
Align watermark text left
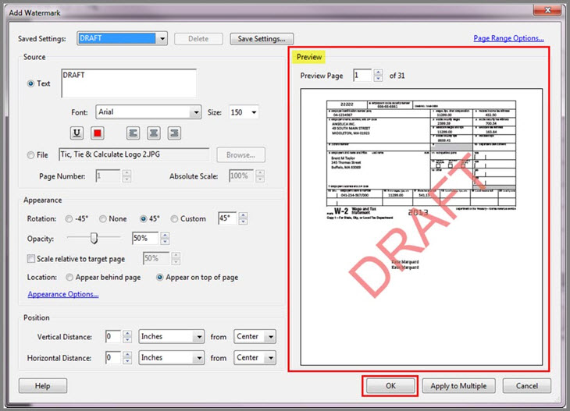[x=133, y=133]
